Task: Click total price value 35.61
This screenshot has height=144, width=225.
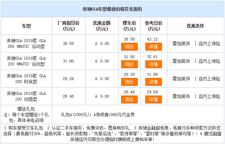Action: tap(152, 57)
